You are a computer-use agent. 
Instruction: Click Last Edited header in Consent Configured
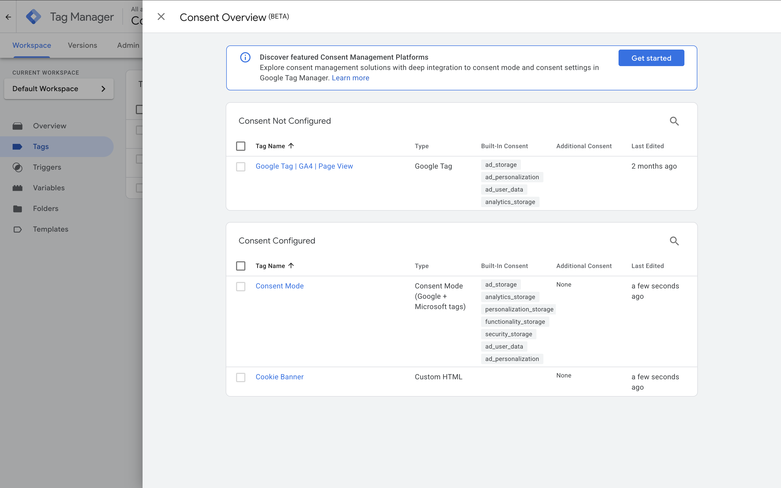click(647, 266)
